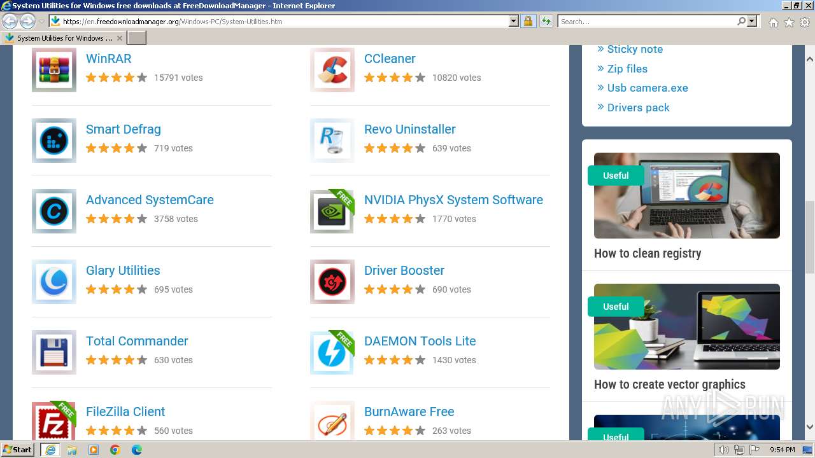
Task: Go back with the browser Back arrow
Action: click(10, 21)
